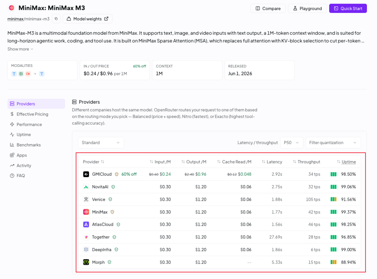This screenshot has height=279, width=377.
Task: Expand description with Show more
Action: 20,49
